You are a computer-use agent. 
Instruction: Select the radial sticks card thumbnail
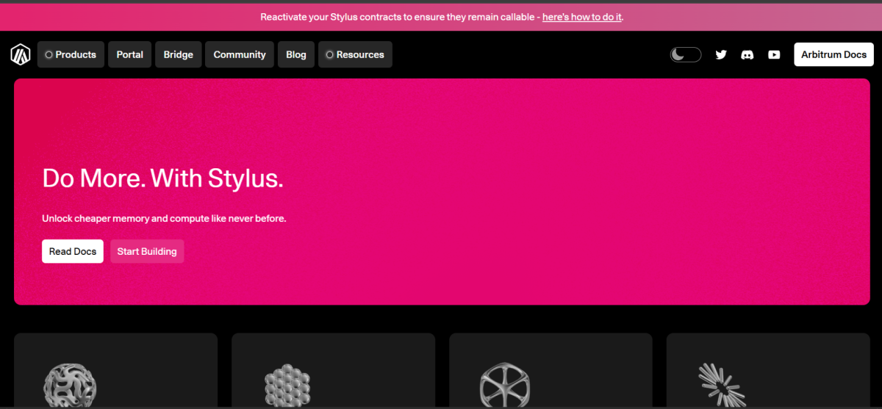721,385
